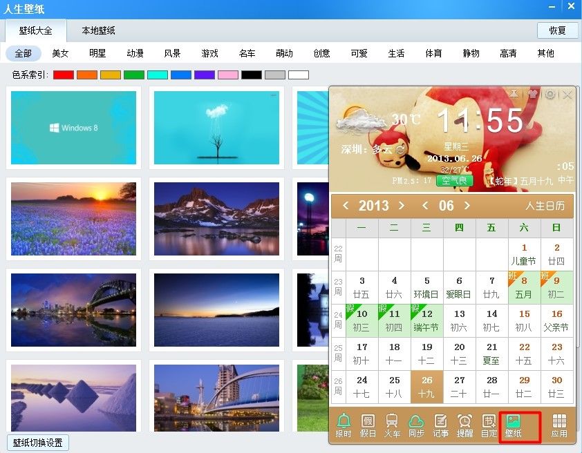Select the lone tree cloud wallpaper

pos(216,128)
